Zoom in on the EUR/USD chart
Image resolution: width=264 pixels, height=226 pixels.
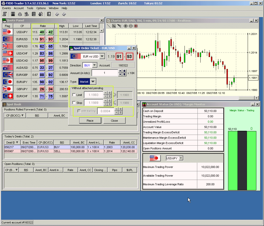tap(126, 26)
